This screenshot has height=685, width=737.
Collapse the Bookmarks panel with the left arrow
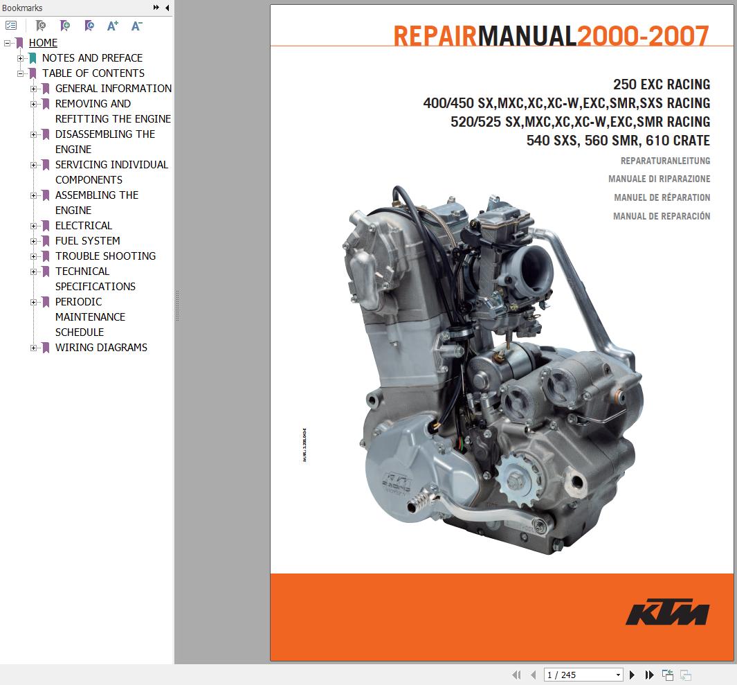pyautogui.click(x=165, y=8)
